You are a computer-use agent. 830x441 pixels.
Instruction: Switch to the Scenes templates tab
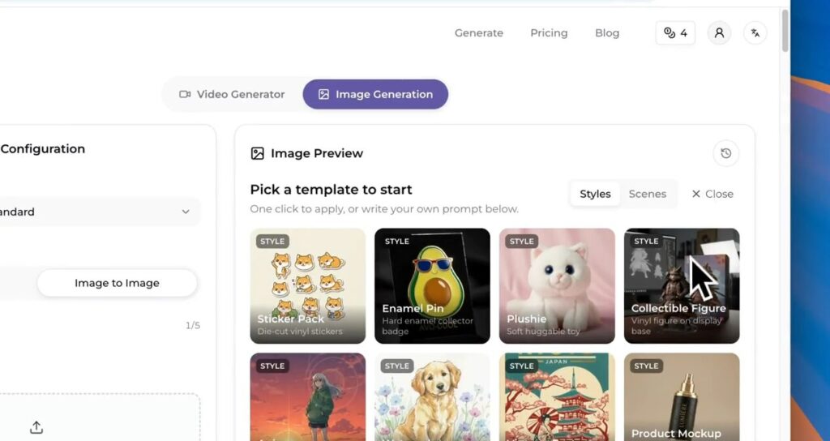(x=647, y=194)
